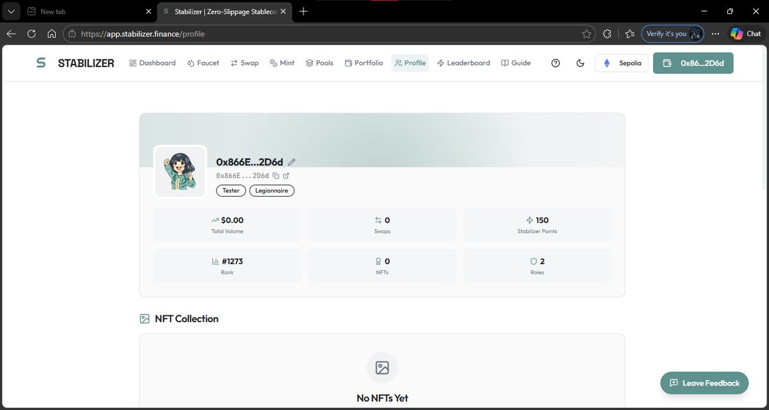Viewport: 769px width, 410px height.
Task: Open a new browser tab plus
Action: tap(304, 12)
